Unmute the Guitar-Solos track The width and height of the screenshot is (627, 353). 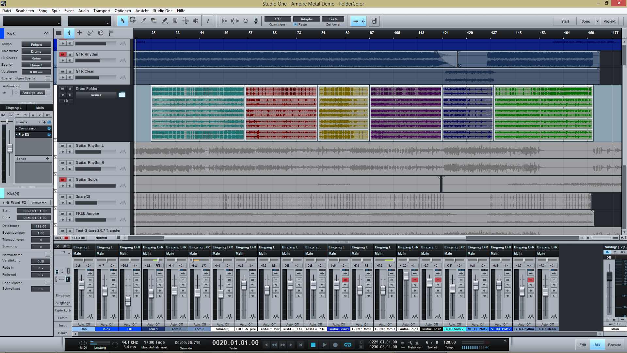click(62, 179)
